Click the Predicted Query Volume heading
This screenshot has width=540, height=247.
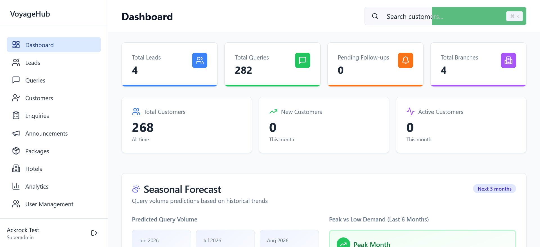tap(165, 219)
